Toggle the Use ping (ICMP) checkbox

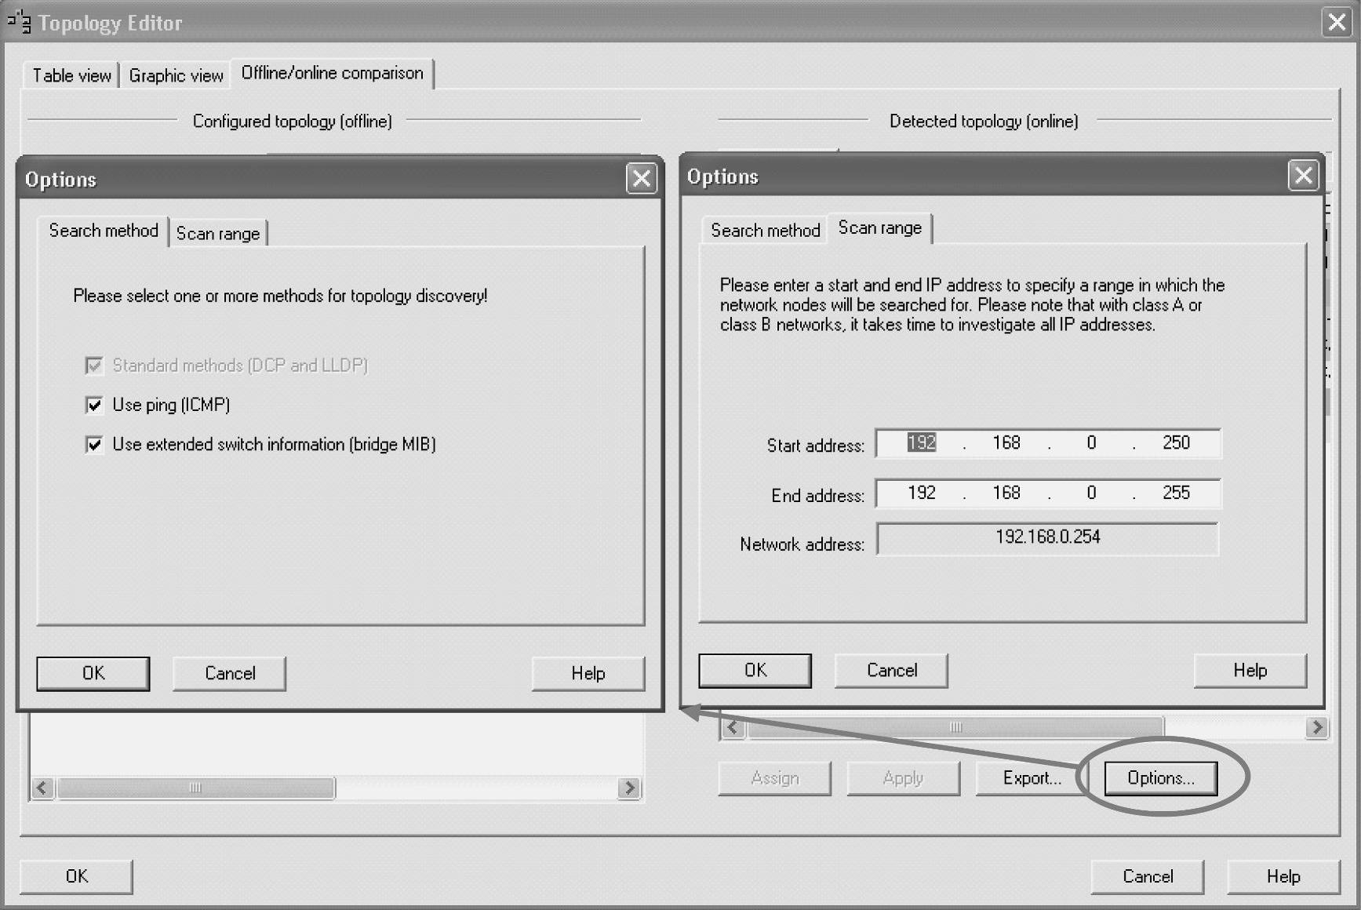[x=95, y=405]
